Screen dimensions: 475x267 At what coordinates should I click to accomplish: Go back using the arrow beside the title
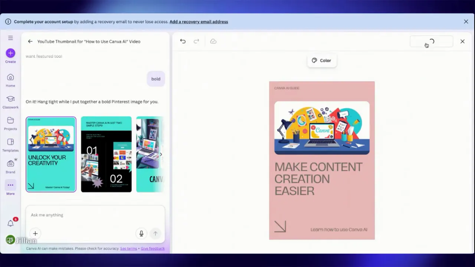[30, 41]
